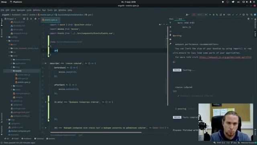The height and width of the screenshot is (145, 257).
Task: Open Git history clock icon
Action: click(244, 14)
